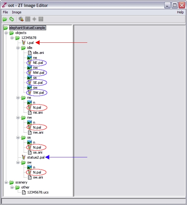187x205 pixels.
Task: Select the statue2.pal palette file
Action: click(36, 157)
